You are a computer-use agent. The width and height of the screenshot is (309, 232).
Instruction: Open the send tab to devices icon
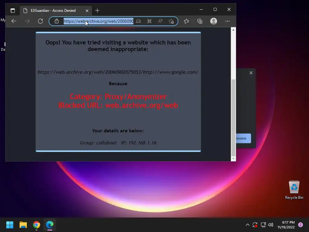(139, 21)
